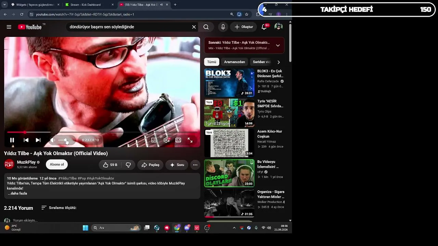Viewport: 438px width, 246px height.
Task: Open BLOK3 En Çok Dinlenen thumbnail
Action: 229,83
